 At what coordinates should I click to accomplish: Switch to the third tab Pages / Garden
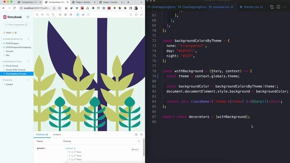pyautogui.click(x=84, y=2)
